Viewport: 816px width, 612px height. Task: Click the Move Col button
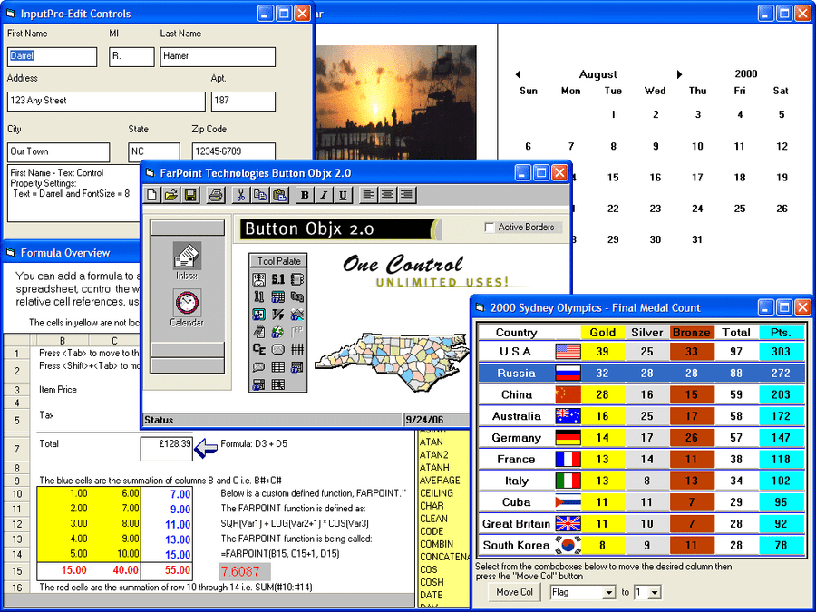tap(514, 592)
